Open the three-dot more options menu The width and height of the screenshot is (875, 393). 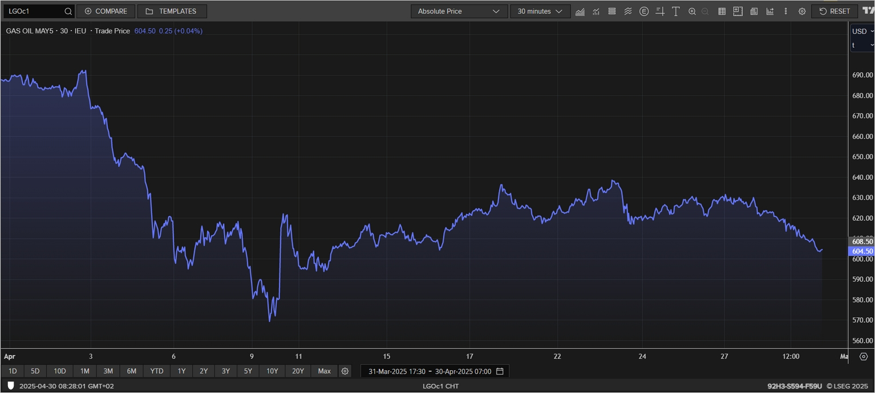point(786,11)
